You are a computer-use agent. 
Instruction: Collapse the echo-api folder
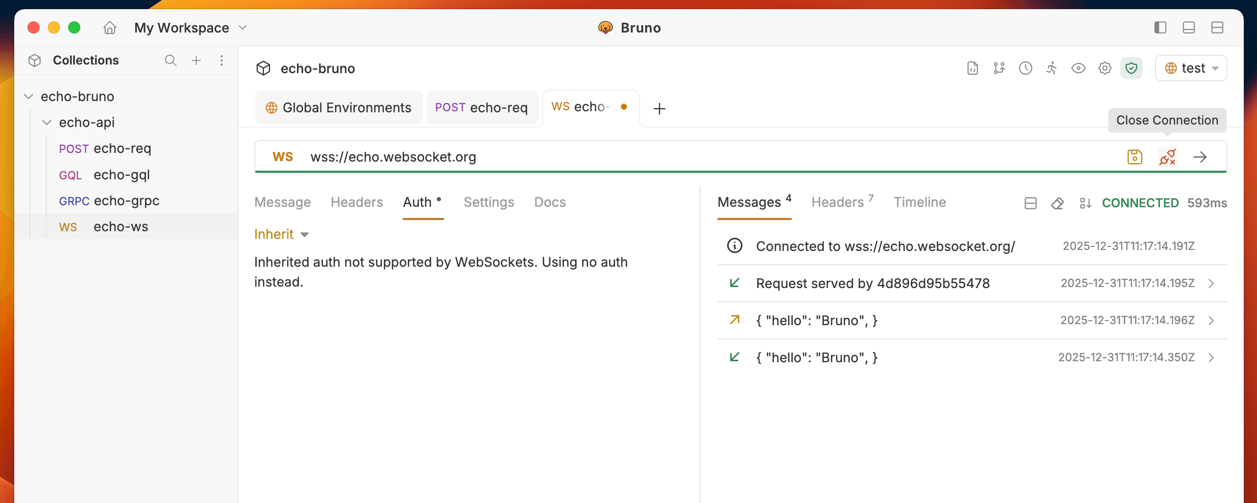pyautogui.click(x=47, y=122)
